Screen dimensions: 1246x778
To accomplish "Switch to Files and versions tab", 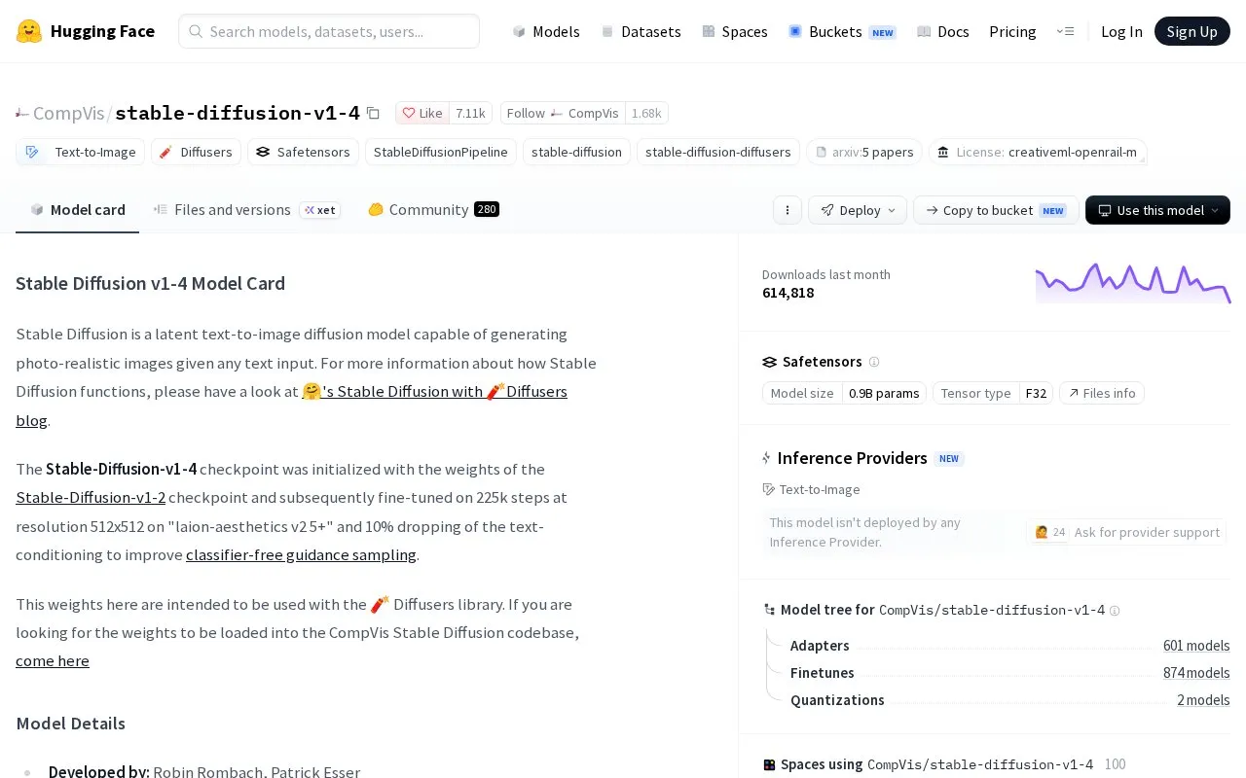I will [246, 209].
